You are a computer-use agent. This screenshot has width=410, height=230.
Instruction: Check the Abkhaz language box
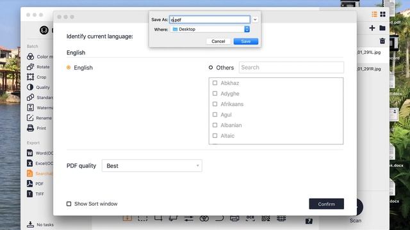click(x=215, y=83)
